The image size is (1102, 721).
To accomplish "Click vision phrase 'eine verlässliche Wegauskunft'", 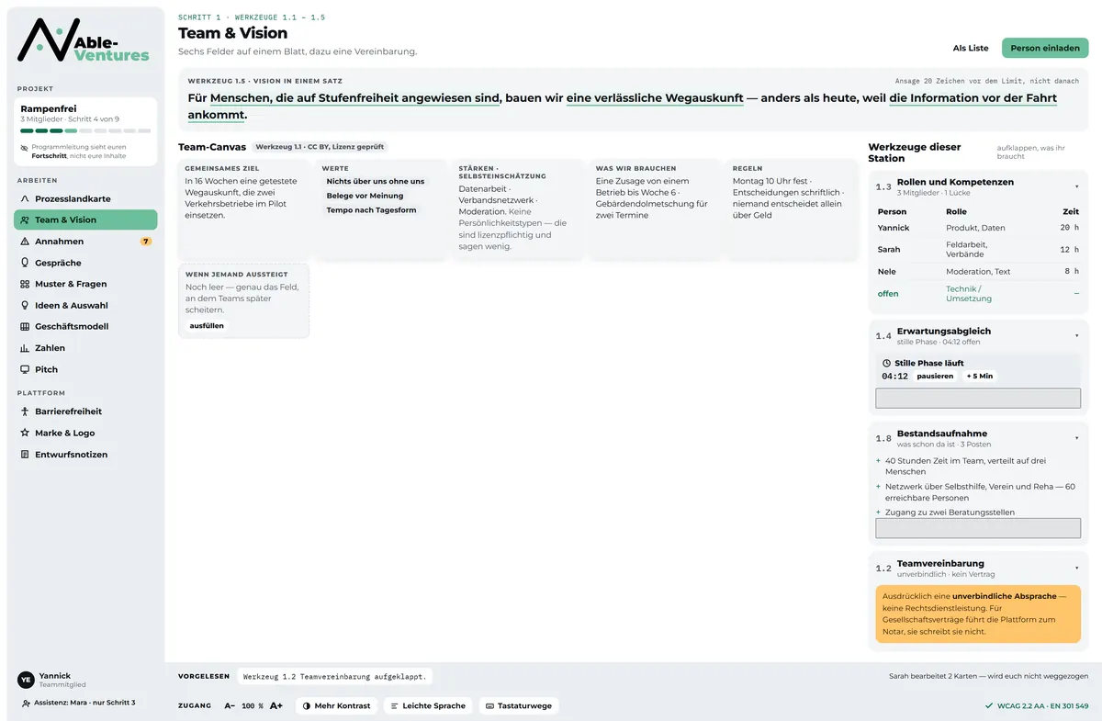I will click(x=655, y=98).
